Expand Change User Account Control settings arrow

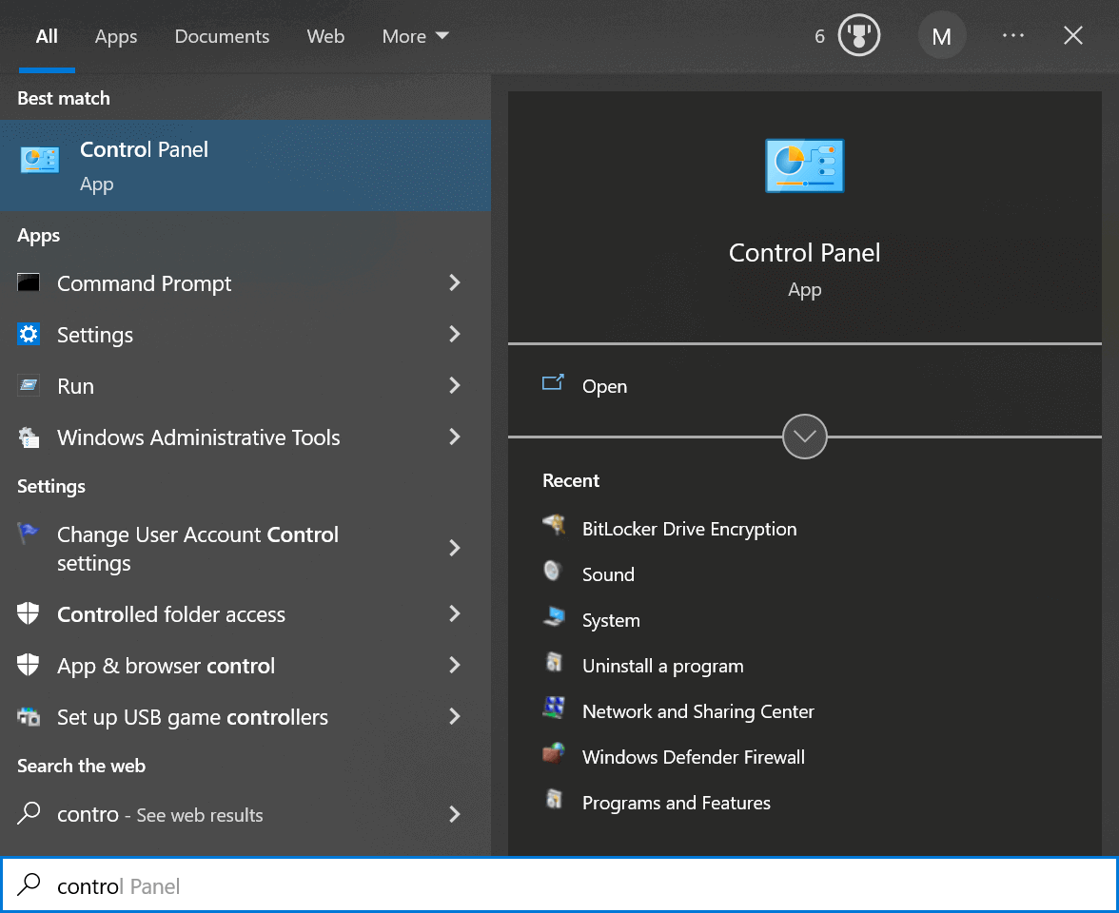455,548
